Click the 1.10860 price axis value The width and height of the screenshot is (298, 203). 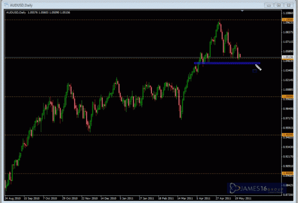pyautogui.click(x=288, y=13)
